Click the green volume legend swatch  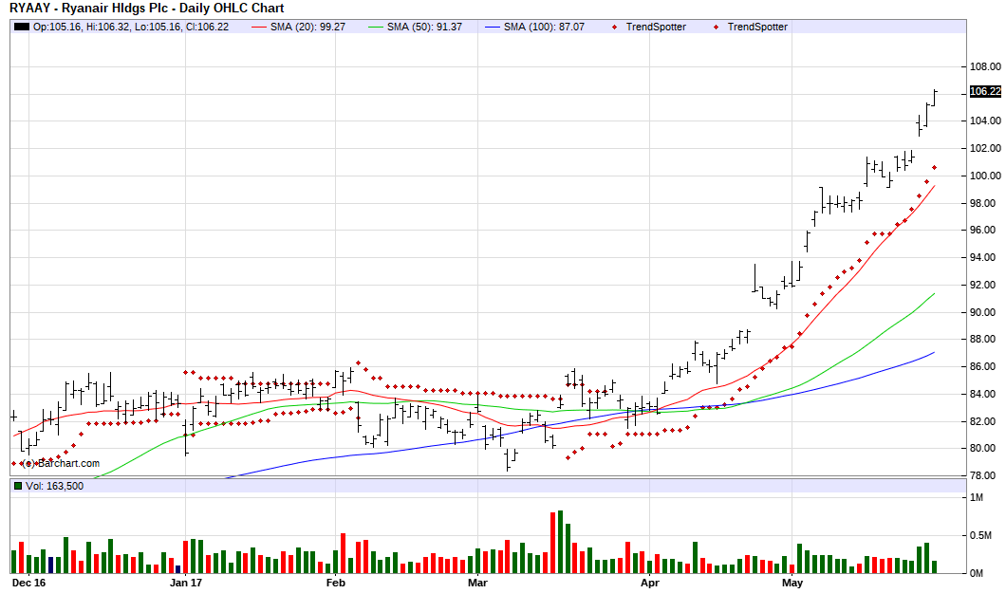[x=18, y=486]
